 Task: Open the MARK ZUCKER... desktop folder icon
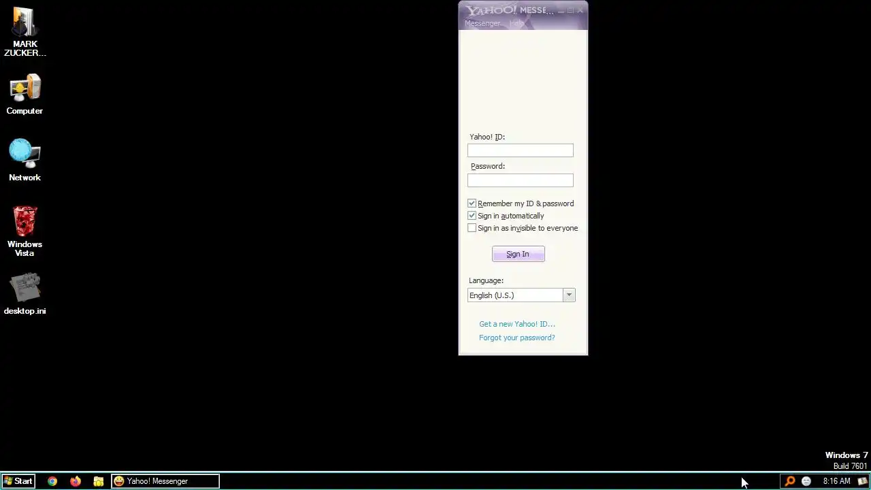(x=24, y=31)
